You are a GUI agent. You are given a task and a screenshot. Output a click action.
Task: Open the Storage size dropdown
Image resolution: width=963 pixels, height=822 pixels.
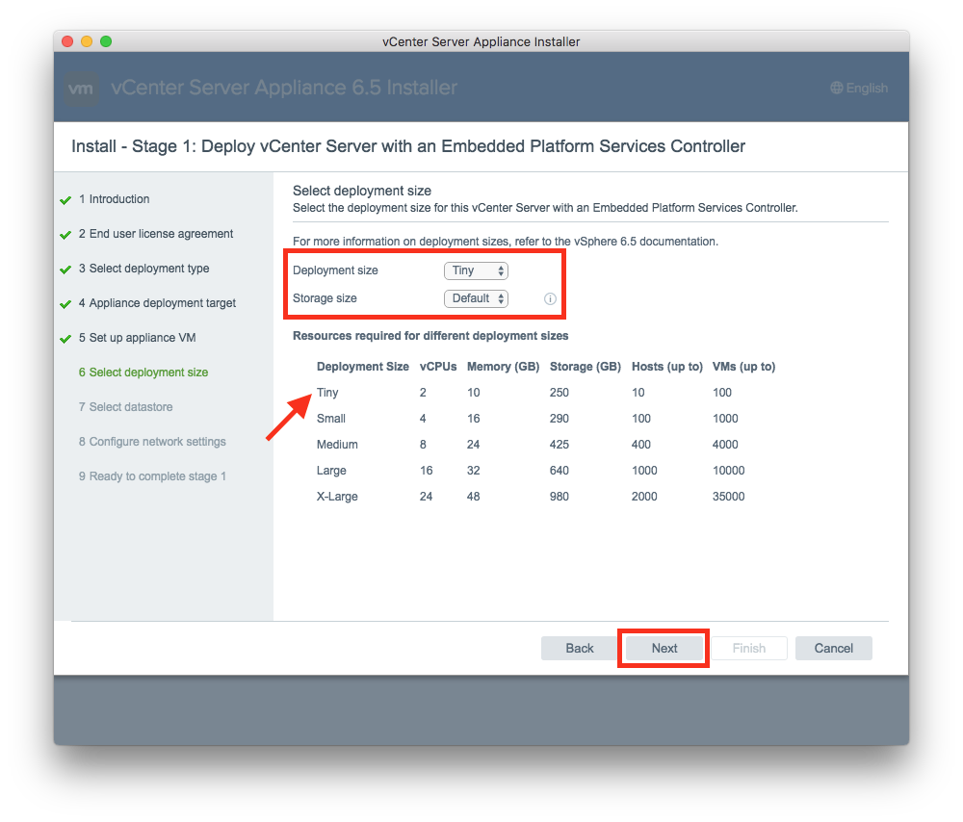[x=476, y=298]
